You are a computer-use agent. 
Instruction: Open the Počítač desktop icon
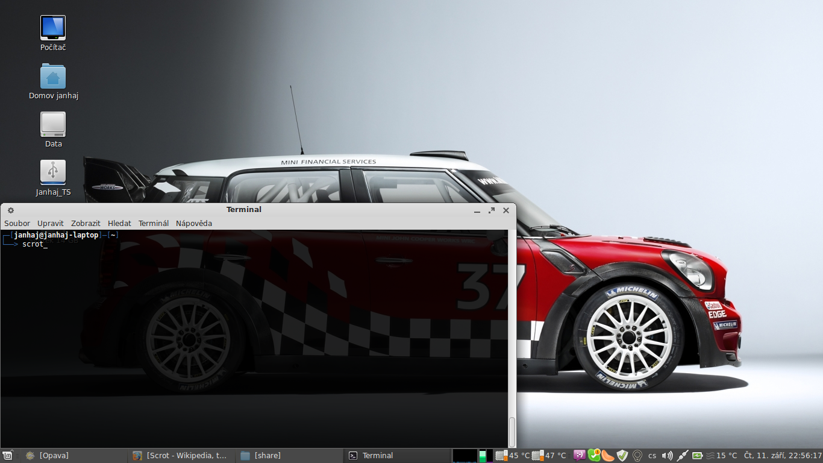(x=53, y=33)
